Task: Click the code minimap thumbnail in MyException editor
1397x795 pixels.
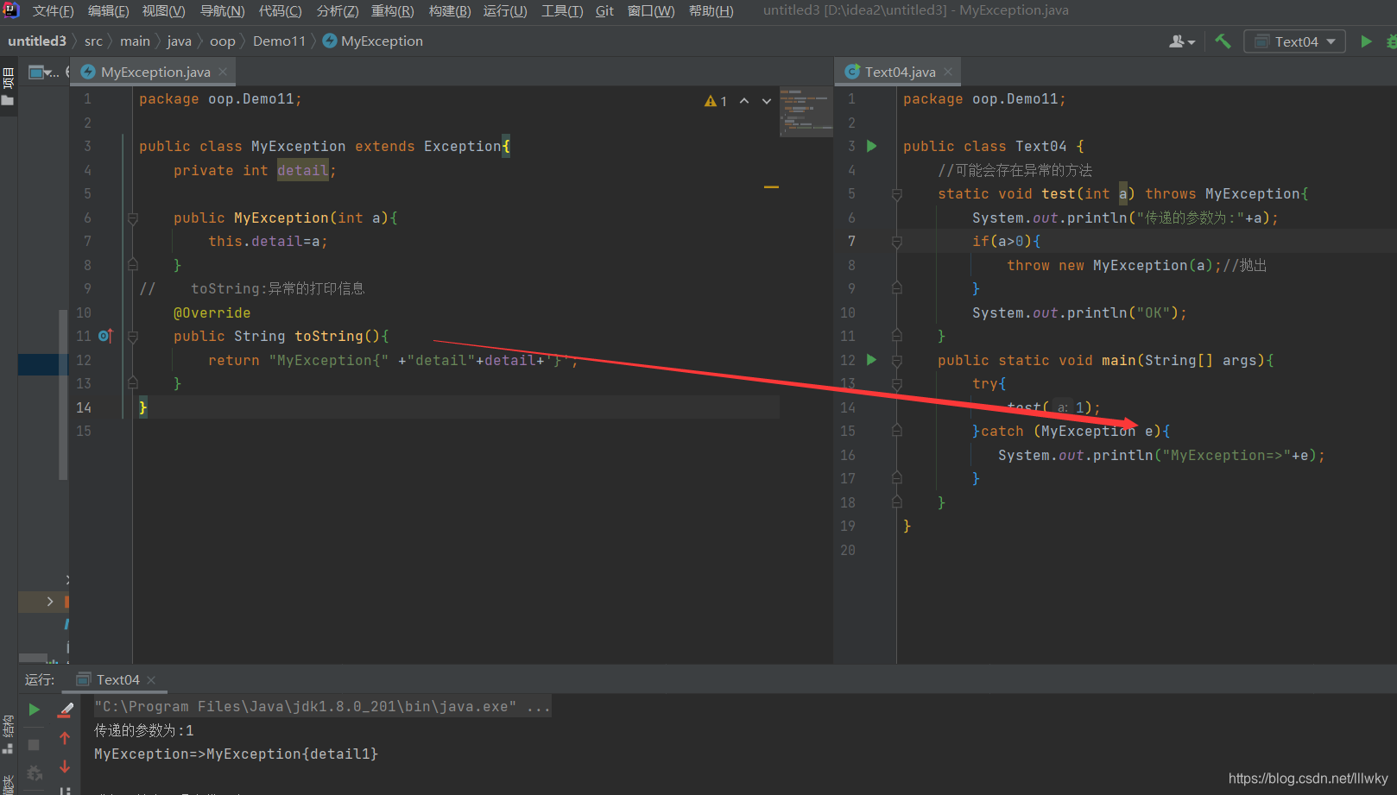Action: [x=806, y=111]
